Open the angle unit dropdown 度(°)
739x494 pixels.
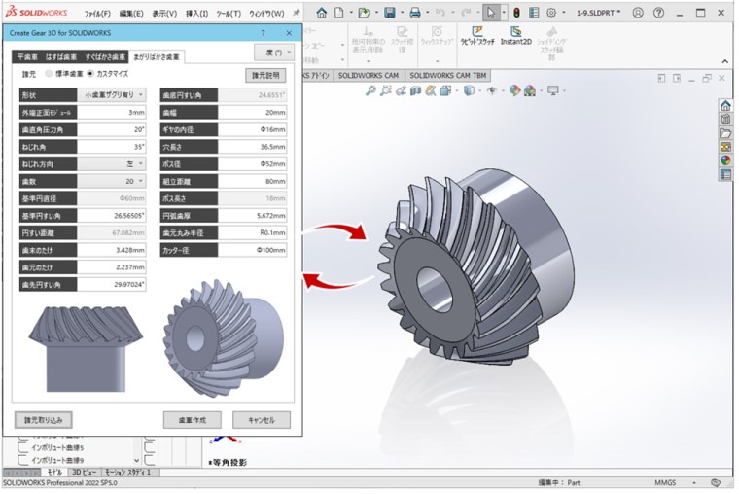click(274, 53)
